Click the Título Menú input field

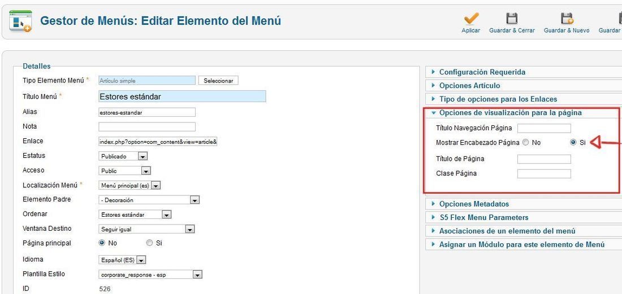(x=182, y=96)
